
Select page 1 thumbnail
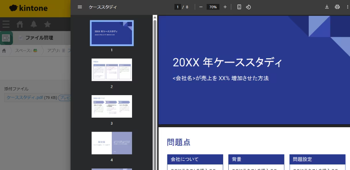112,33
